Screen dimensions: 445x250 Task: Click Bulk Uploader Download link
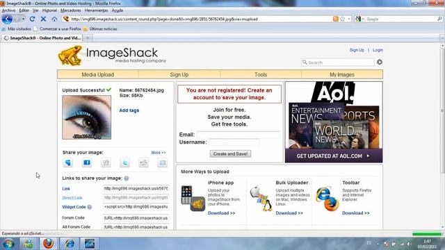(289, 213)
